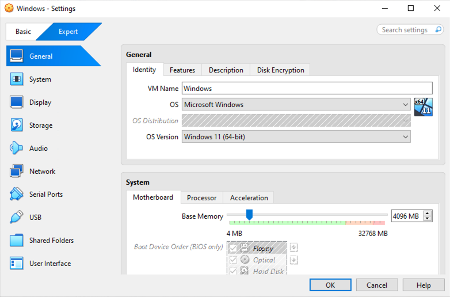The width and height of the screenshot is (450, 297).
Task: Open the USB plug icon
Action: click(x=16, y=217)
